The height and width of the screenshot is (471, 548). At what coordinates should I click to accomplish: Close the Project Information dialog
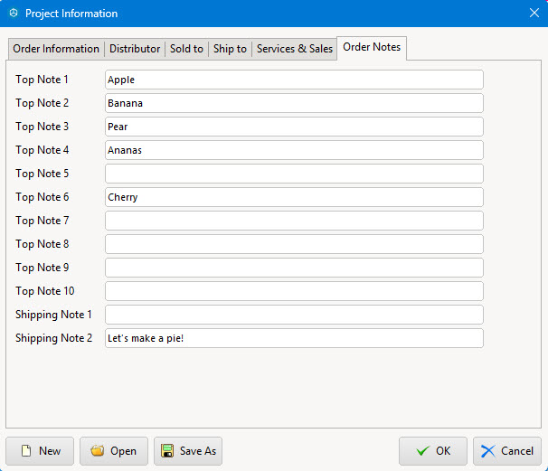tap(534, 13)
